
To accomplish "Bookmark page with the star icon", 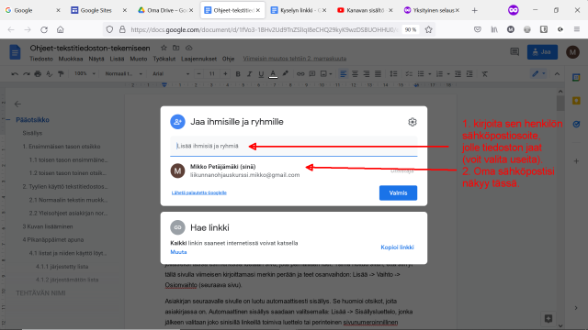I will (429, 29).
